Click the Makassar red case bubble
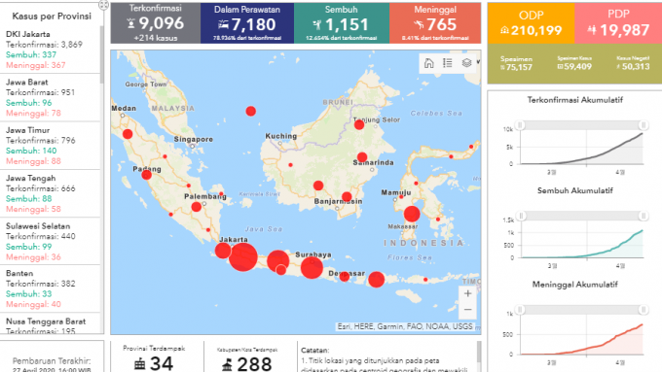This screenshot has width=662, height=372. (x=412, y=214)
